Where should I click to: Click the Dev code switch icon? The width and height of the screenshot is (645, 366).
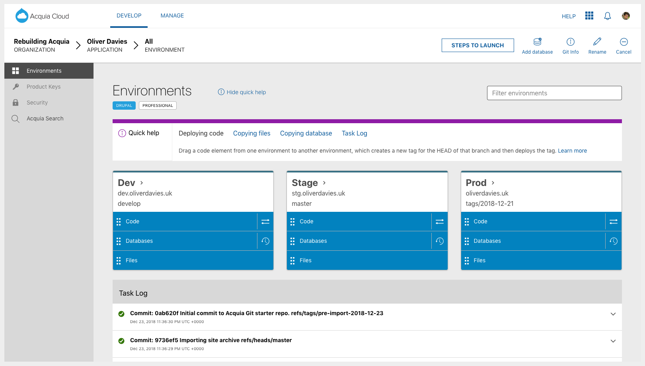pyautogui.click(x=265, y=222)
